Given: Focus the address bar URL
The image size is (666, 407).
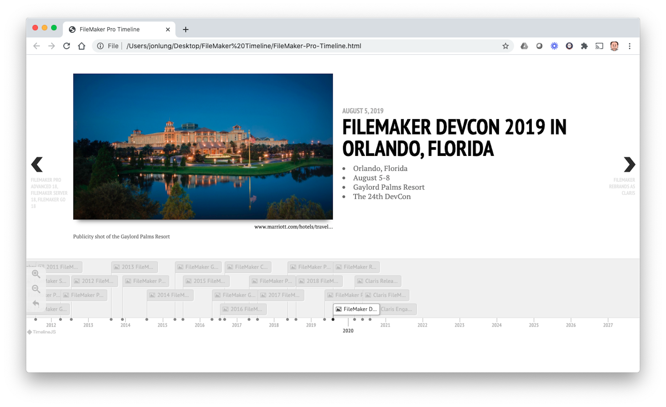Looking at the screenshot, I should coord(244,46).
